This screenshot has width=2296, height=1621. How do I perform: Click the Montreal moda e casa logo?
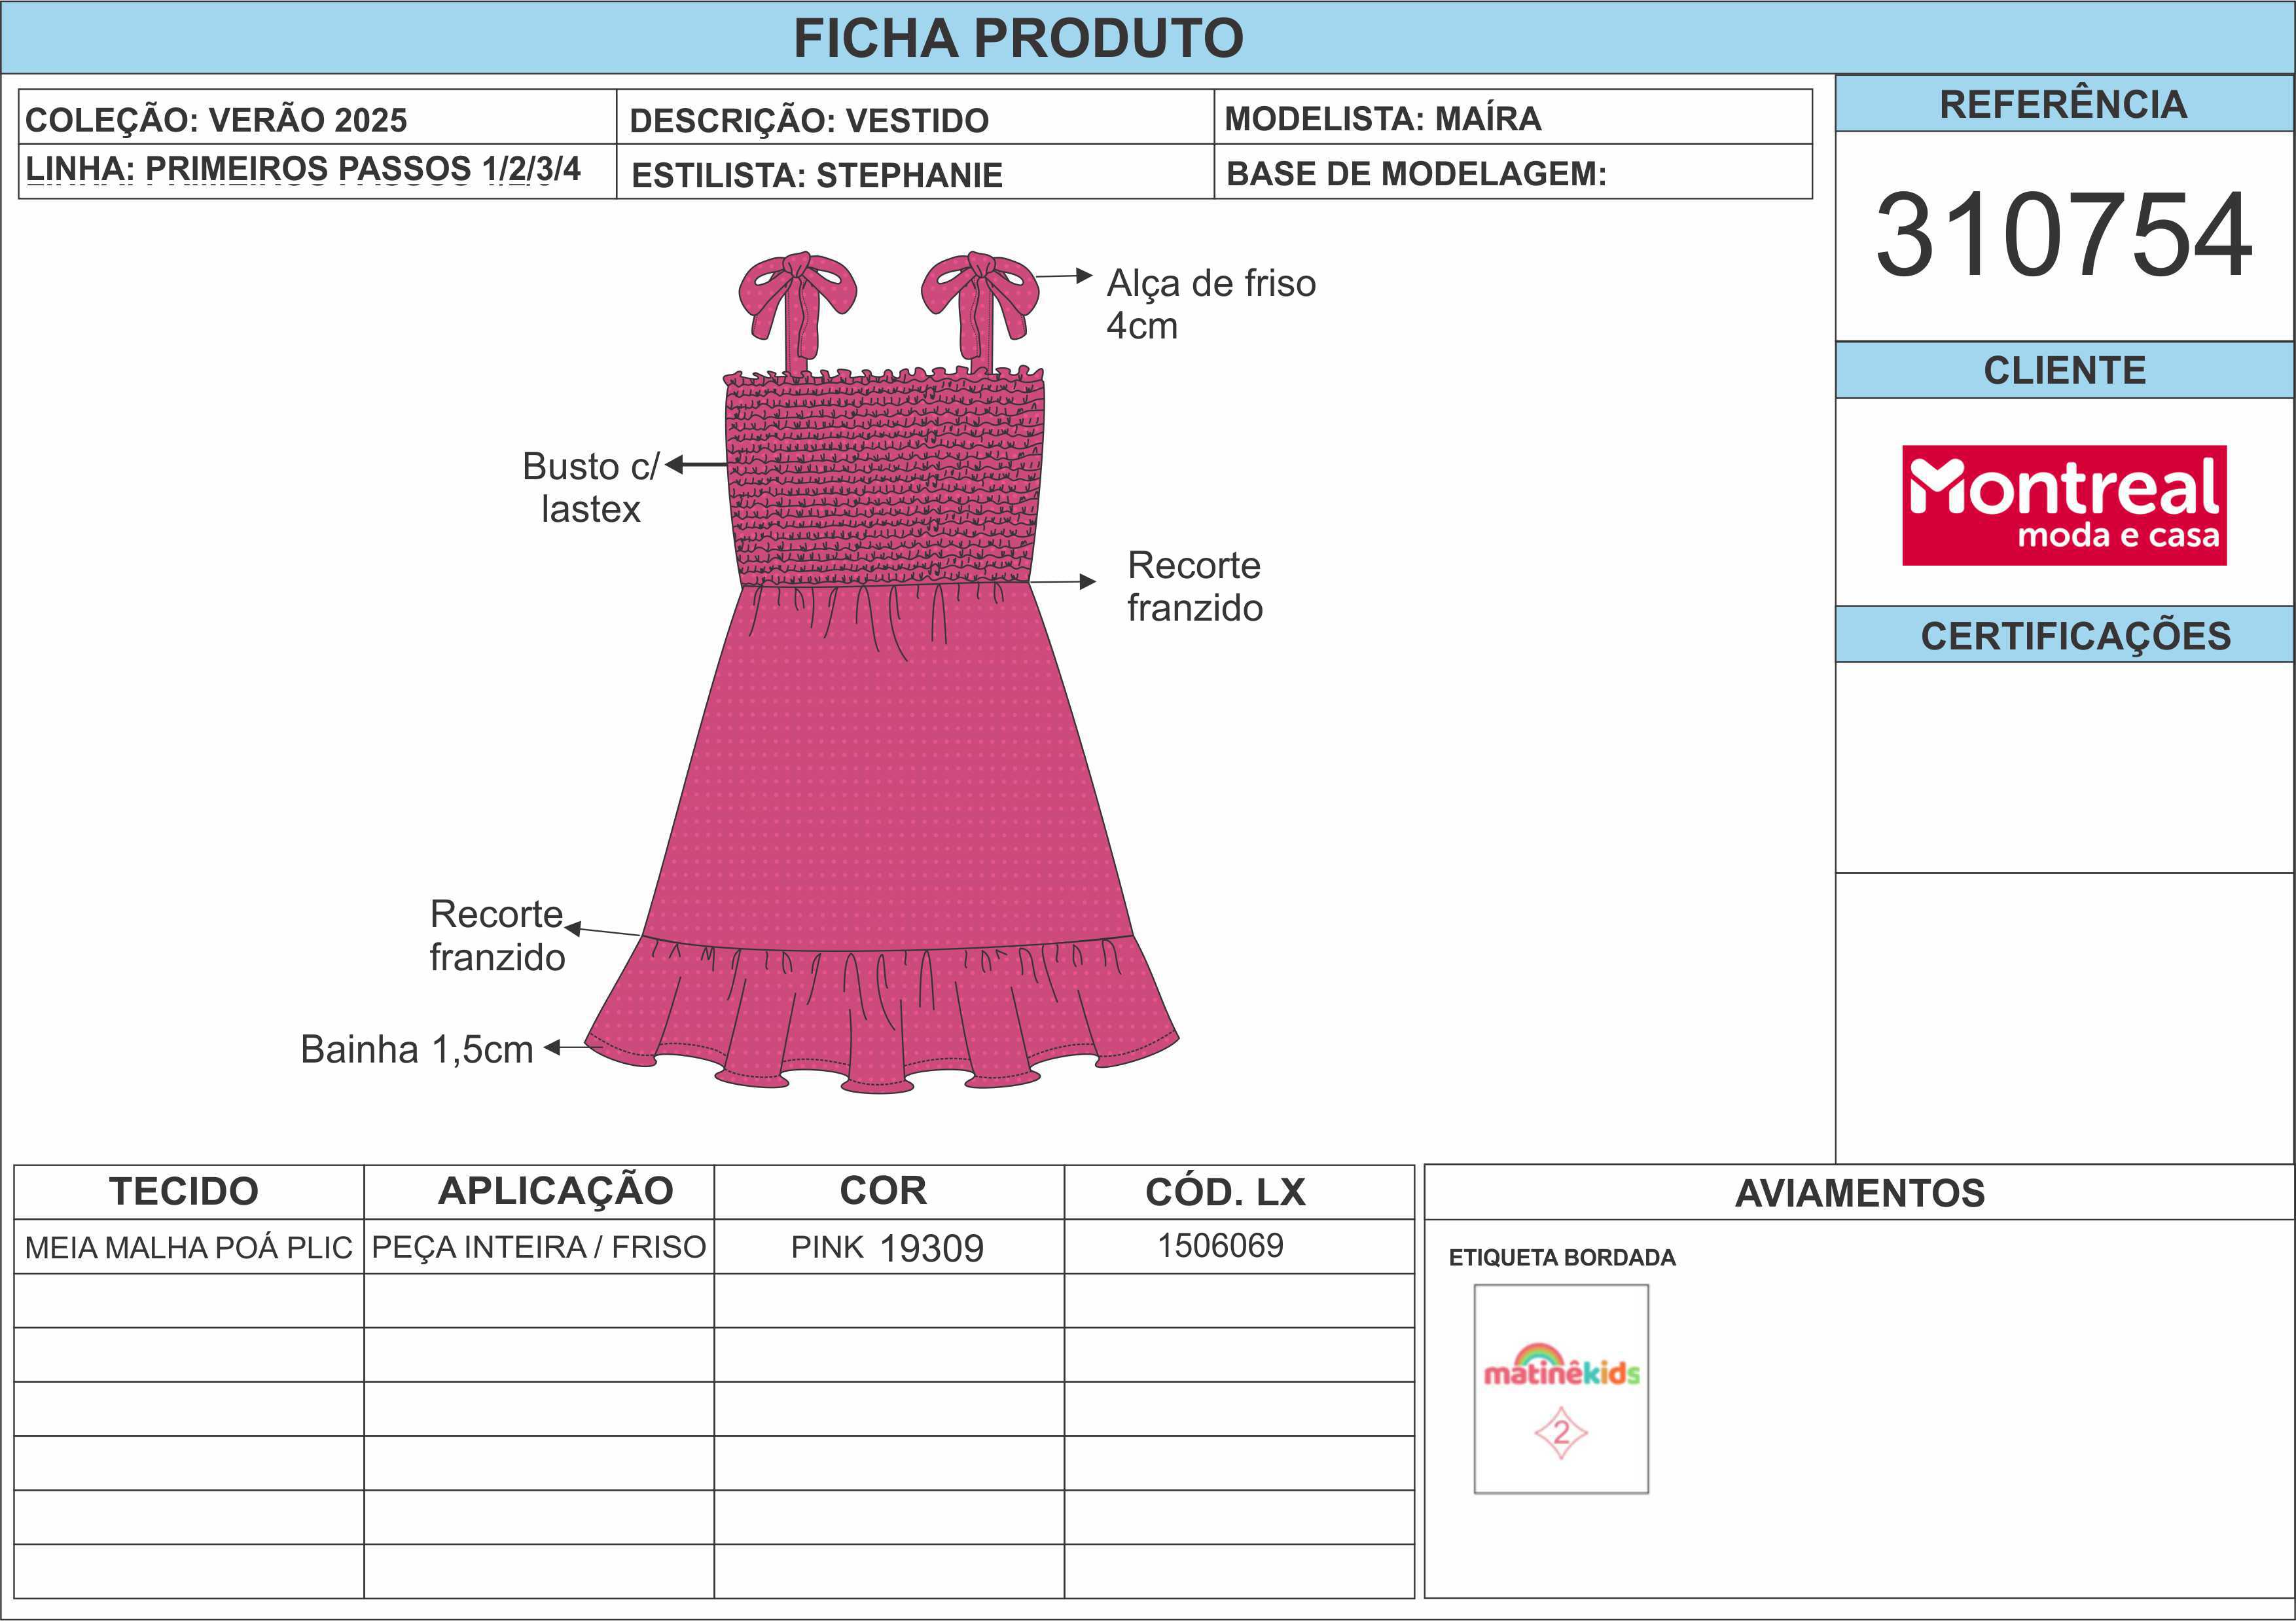[2063, 505]
